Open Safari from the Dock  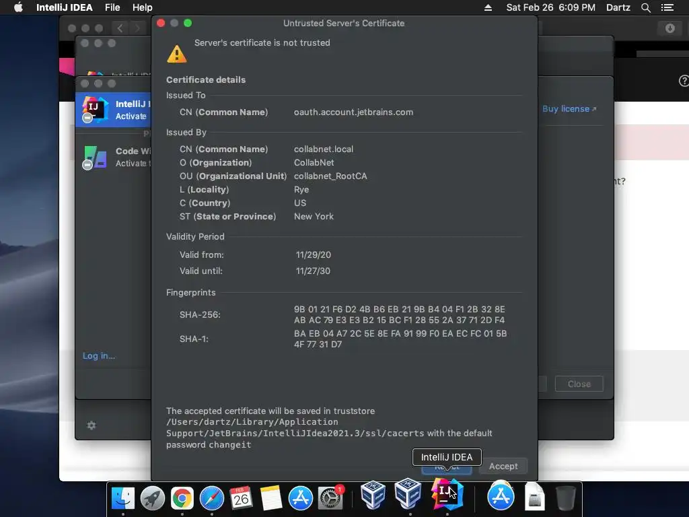212,499
